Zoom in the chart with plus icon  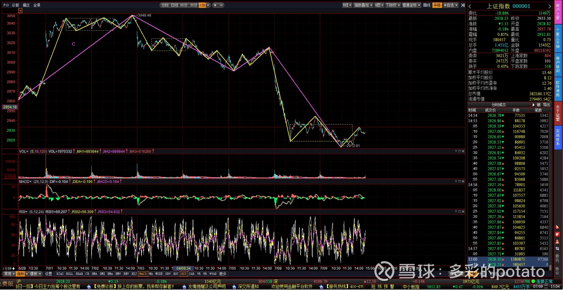coord(215,5)
